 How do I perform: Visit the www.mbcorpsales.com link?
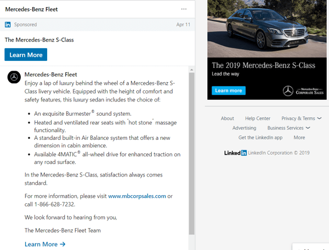click(137, 196)
